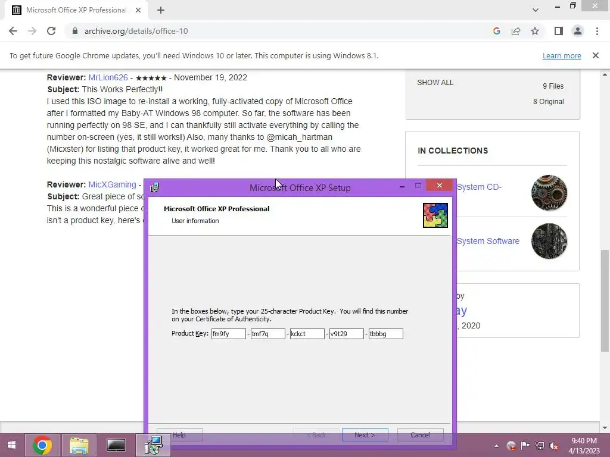Open reviewer MrLion626 profile

point(108,77)
